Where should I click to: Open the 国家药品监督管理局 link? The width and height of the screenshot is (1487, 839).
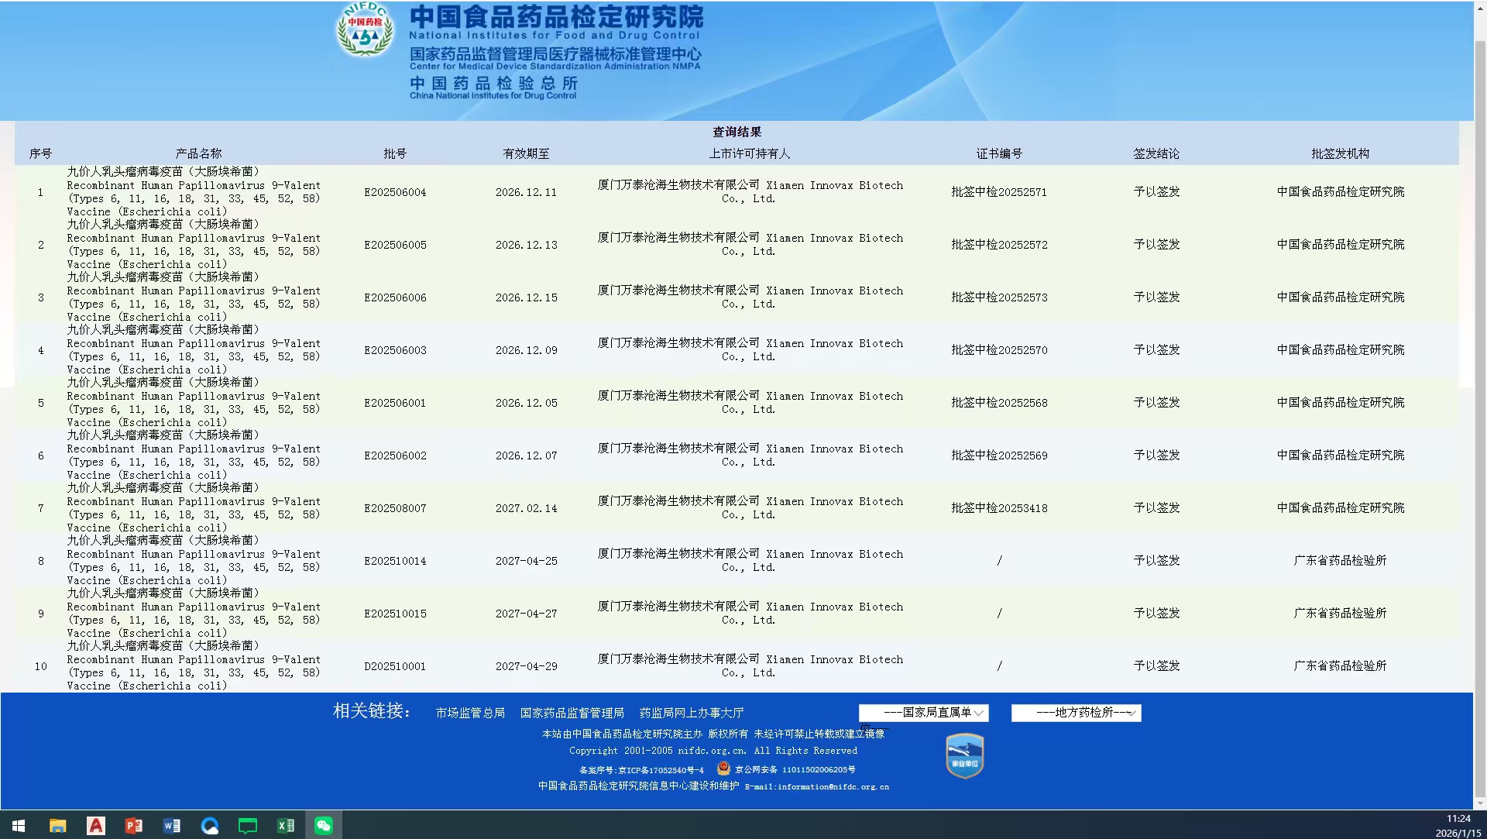(572, 713)
